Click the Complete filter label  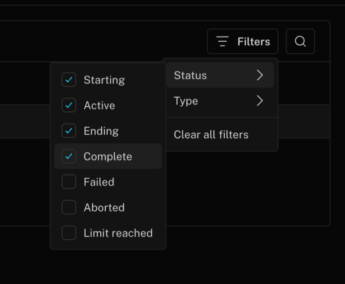108,156
